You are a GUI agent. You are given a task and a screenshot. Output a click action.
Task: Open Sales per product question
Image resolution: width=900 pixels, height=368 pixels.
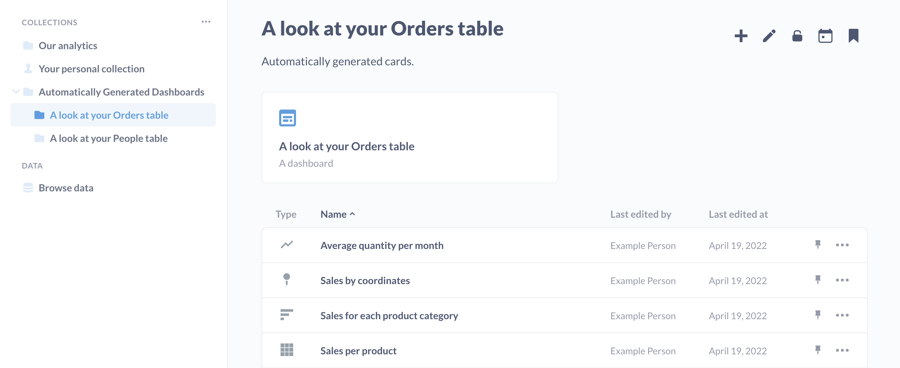(x=358, y=351)
